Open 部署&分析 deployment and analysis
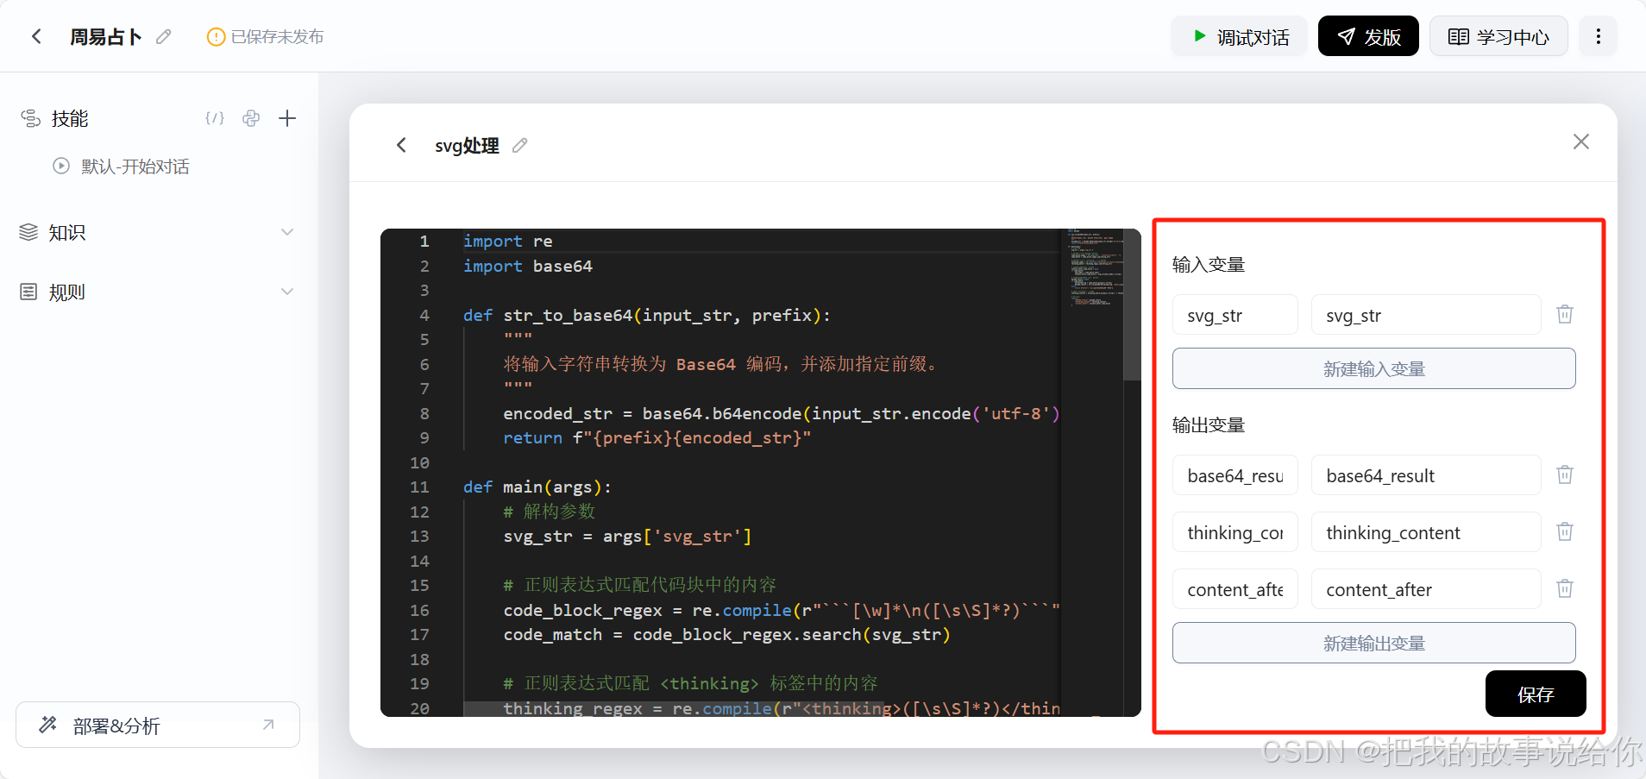Image resolution: width=1646 pixels, height=779 pixels. pyautogui.click(x=158, y=725)
